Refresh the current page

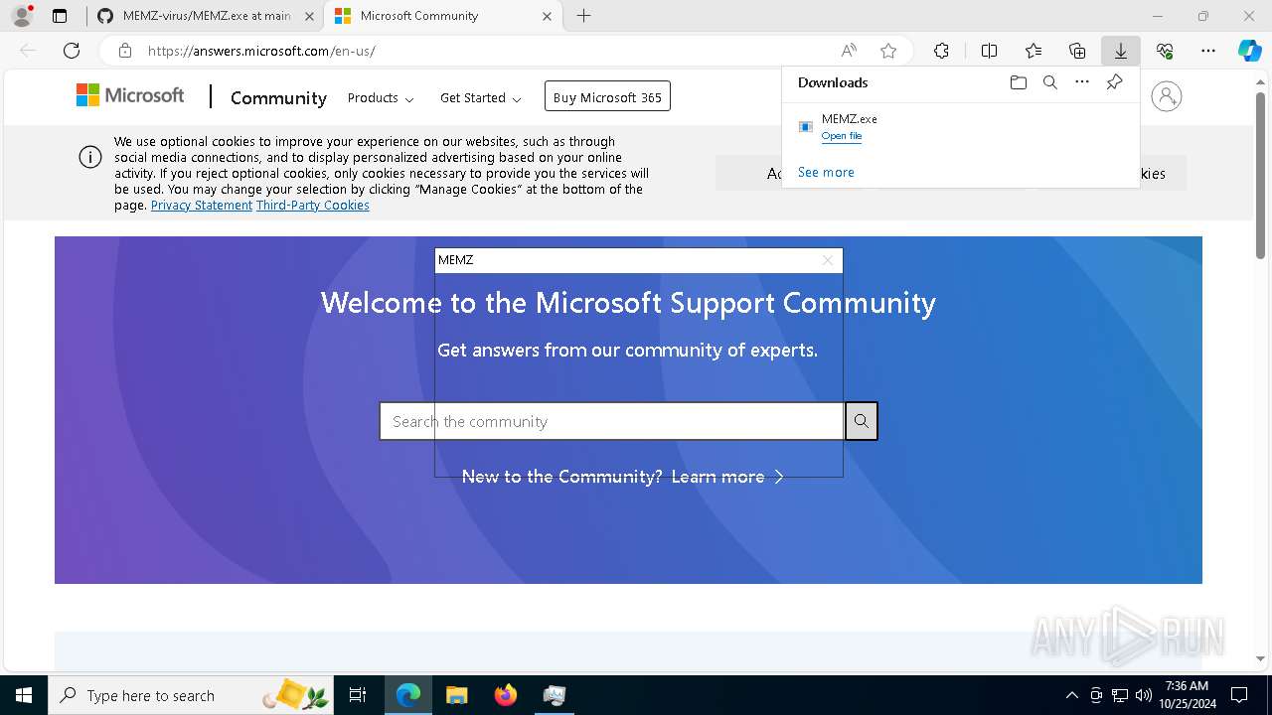point(72,51)
